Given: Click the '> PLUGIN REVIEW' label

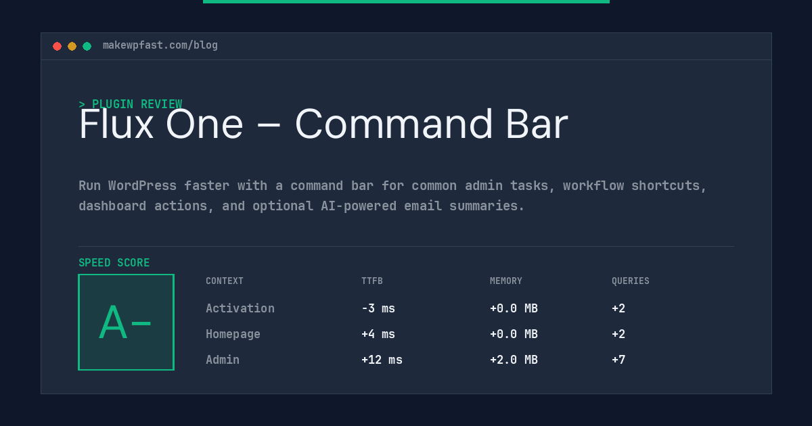Looking at the screenshot, I should click(x=130, y=103).
